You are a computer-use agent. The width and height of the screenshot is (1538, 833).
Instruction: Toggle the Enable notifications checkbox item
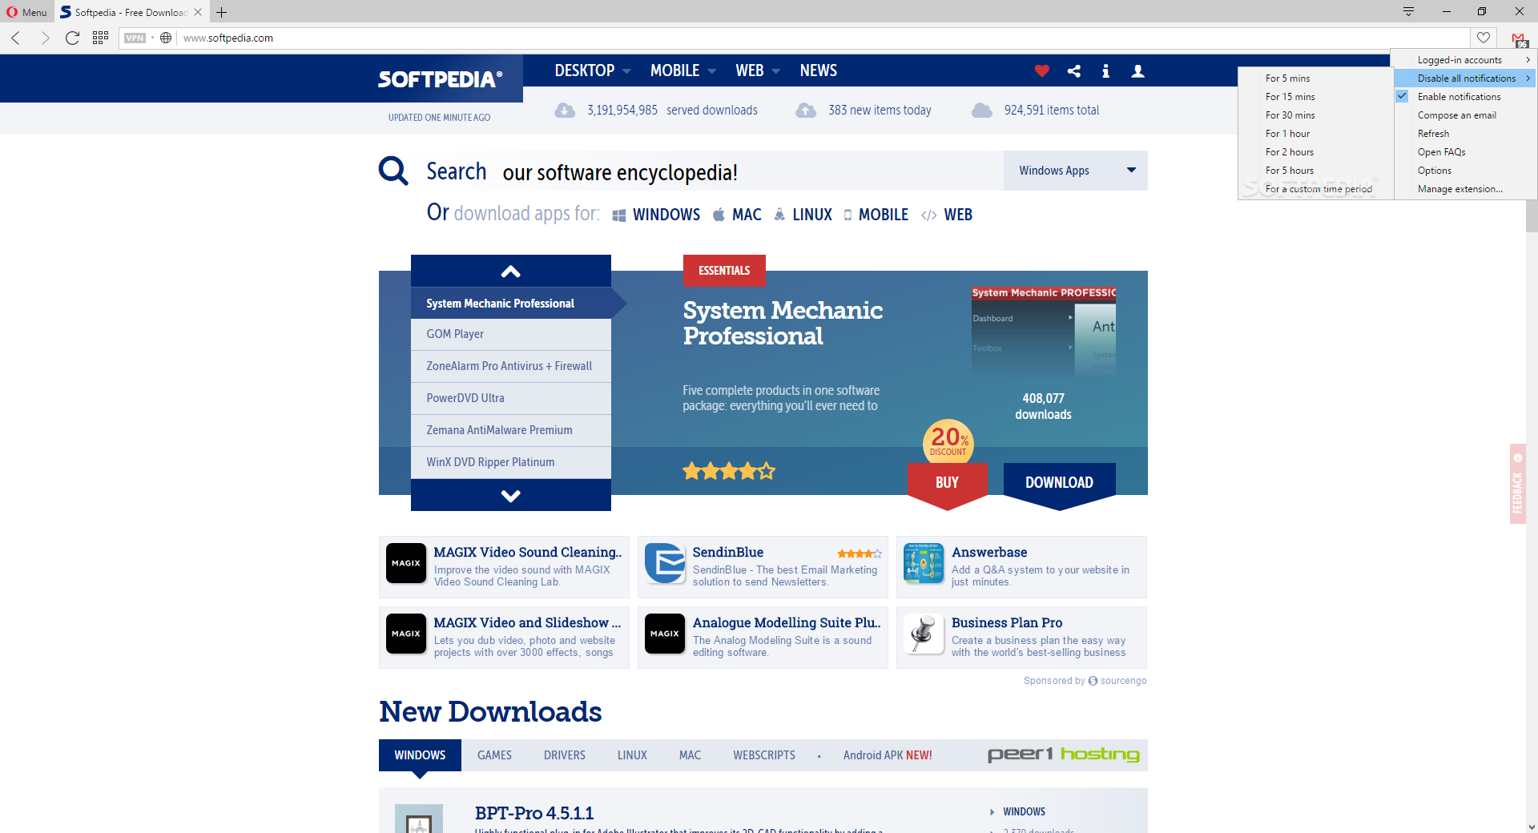point(1465,96)
